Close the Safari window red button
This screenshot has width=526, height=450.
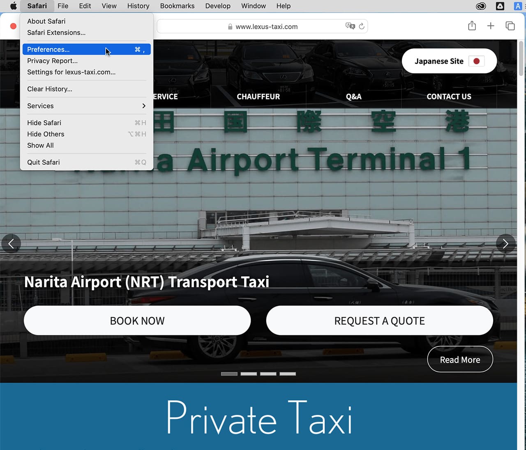point(13,26)
